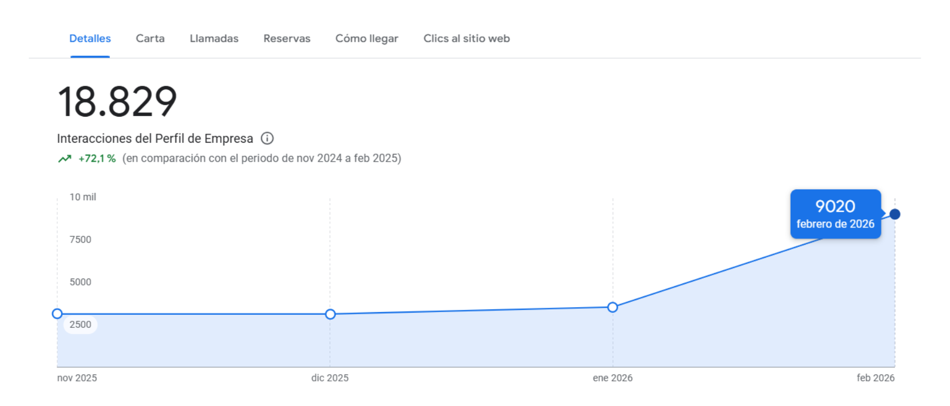Click the 18.829 total interactions number
Screen dimensions: 950x406
[x=117, y=101]
